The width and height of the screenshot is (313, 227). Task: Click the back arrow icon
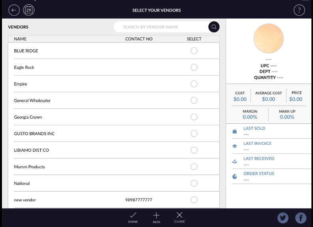coord(14,10)
